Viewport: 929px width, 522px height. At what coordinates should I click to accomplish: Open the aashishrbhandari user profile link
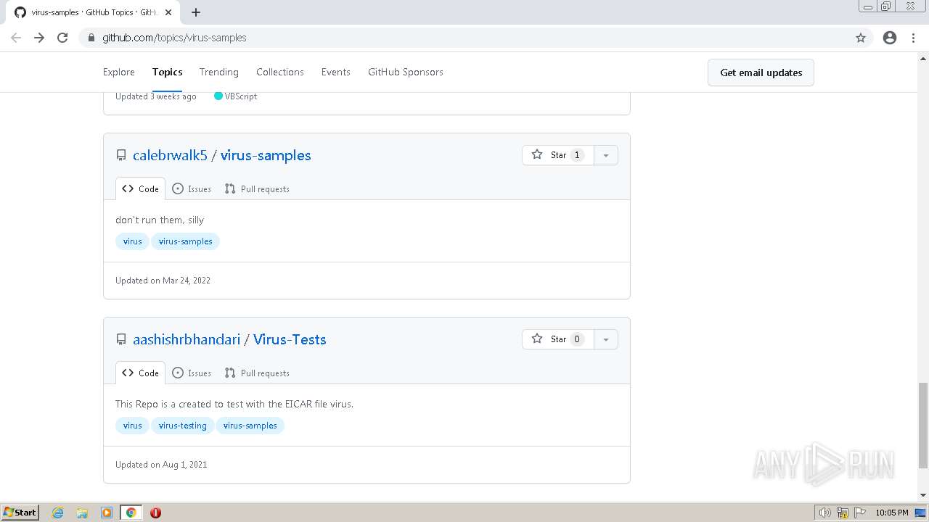click(x=187, y=339)
